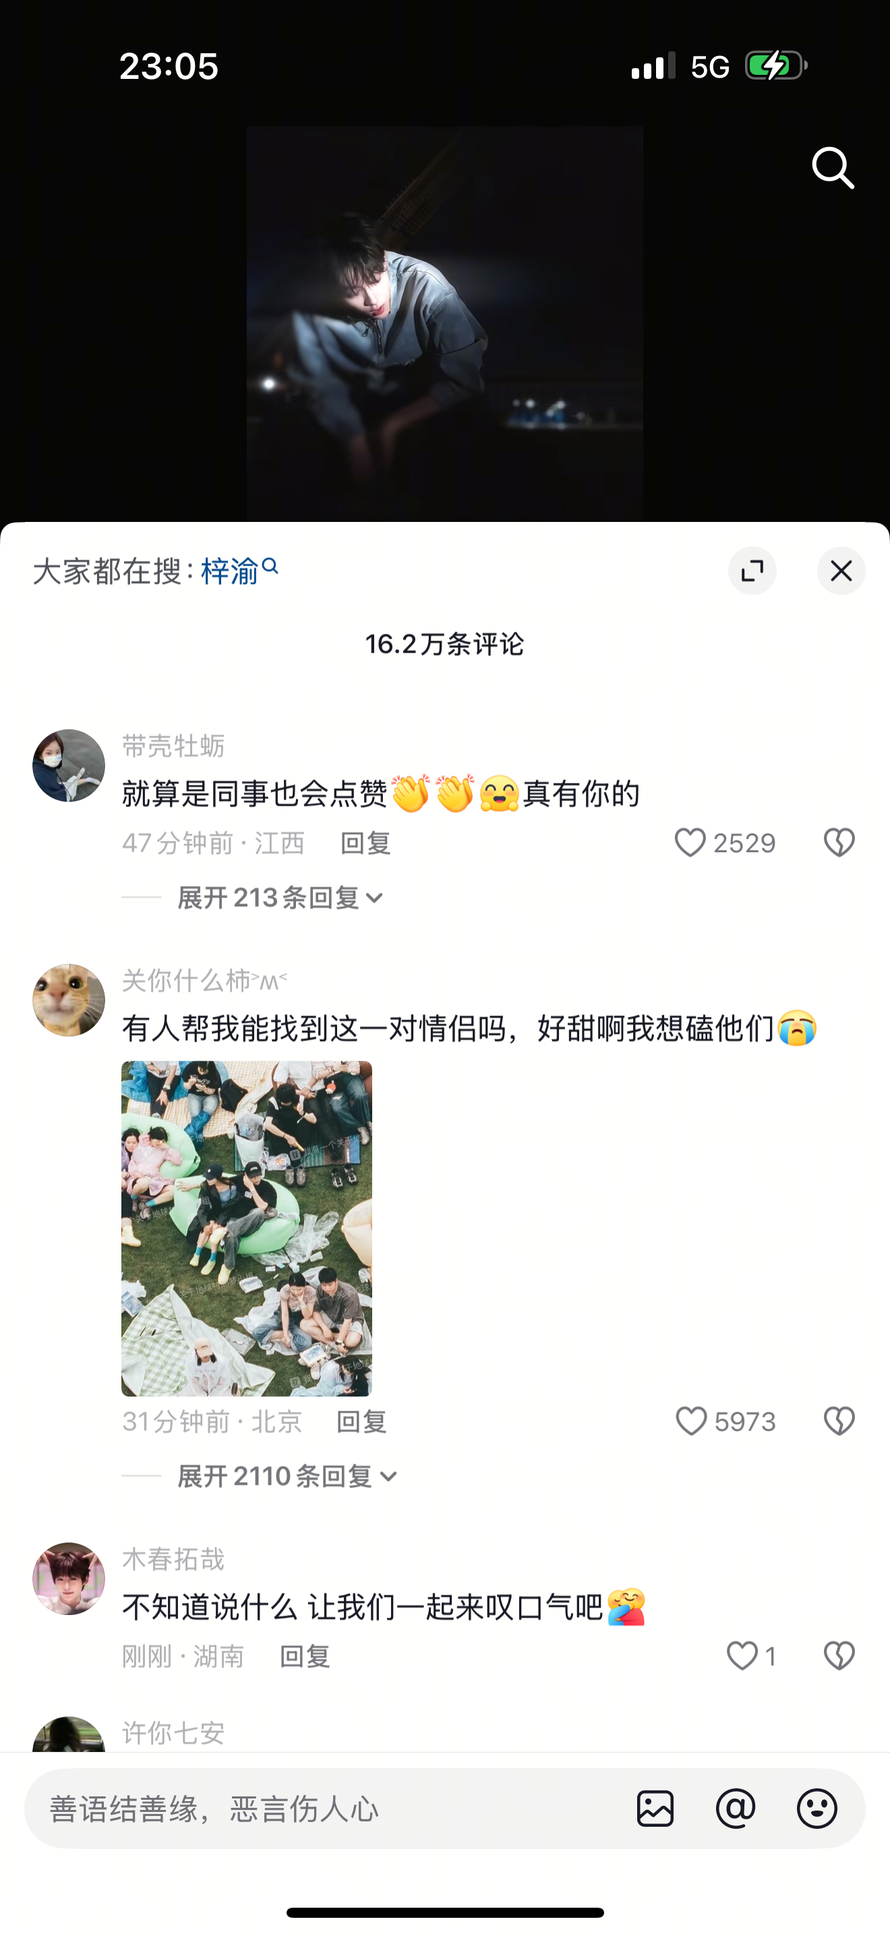Image resolution: width=890 pixels, height=1934 pixels.
Task: Like the comment with 5973 likes
Action: pos(691,1422)
